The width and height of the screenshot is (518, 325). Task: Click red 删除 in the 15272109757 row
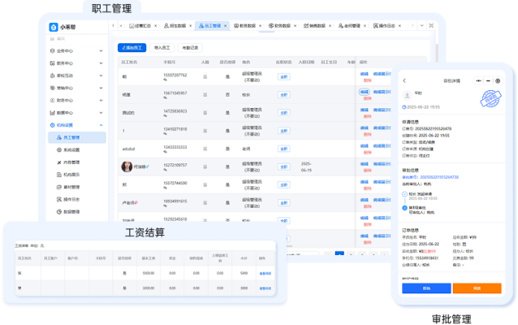coord(368,171)
